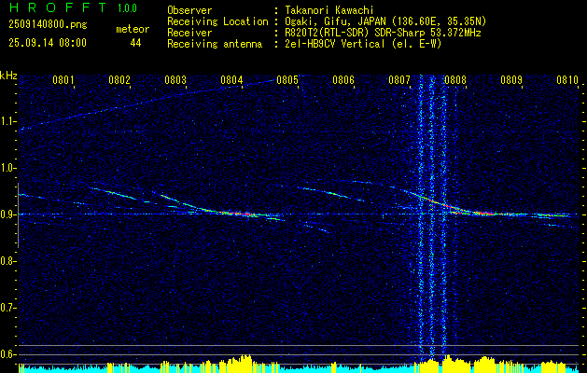Viewport: 587px width, 373px height.
Task: Click time marker 0802
Action: click(119, 80)
